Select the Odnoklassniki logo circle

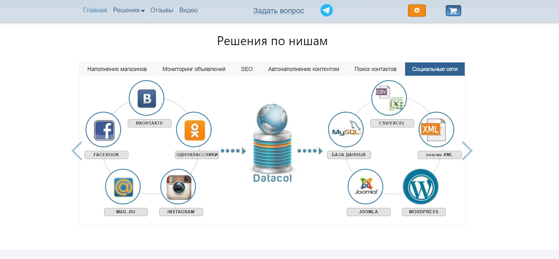[x=194, y=130]
